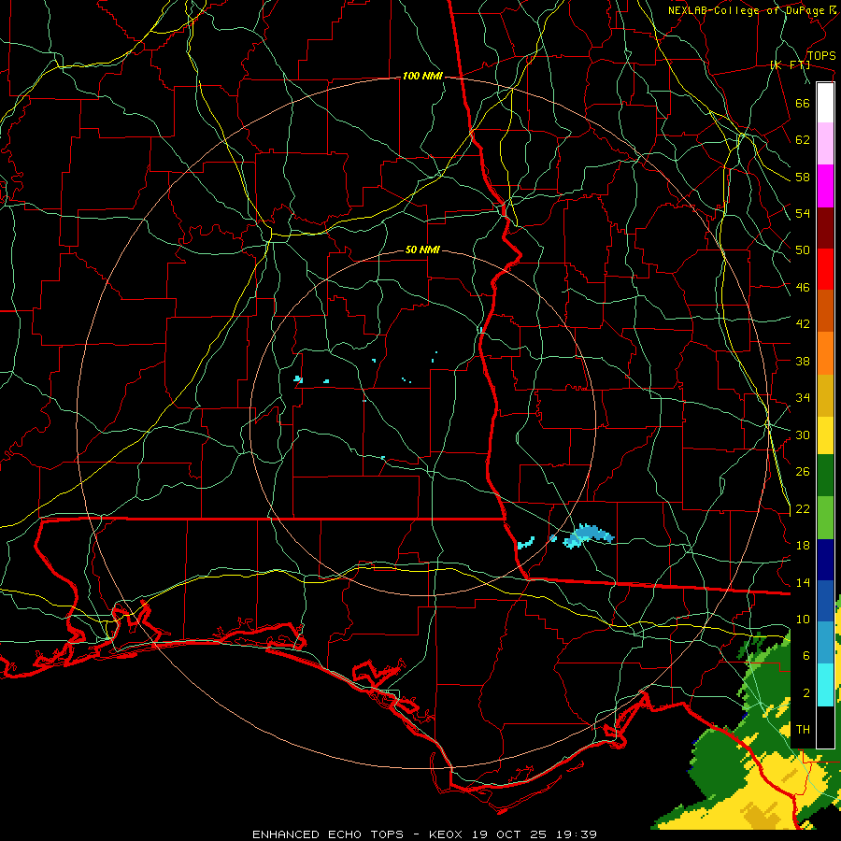Viewport: 841px width, 841px height.
Task: Click the dark red legend swatch
Action: tap(825, 227)
